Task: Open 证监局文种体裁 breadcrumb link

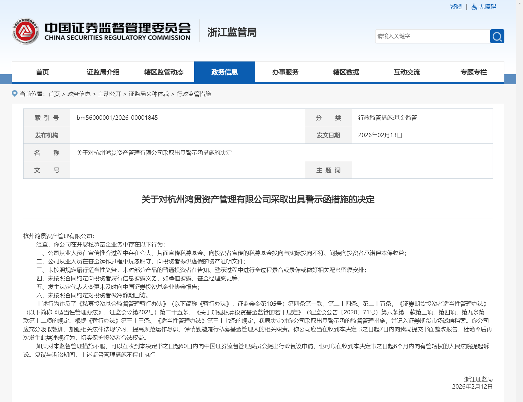Action: tap(149, 94)
